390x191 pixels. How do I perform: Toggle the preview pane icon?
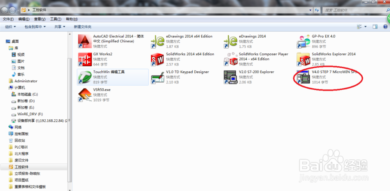tap(375, 27)
